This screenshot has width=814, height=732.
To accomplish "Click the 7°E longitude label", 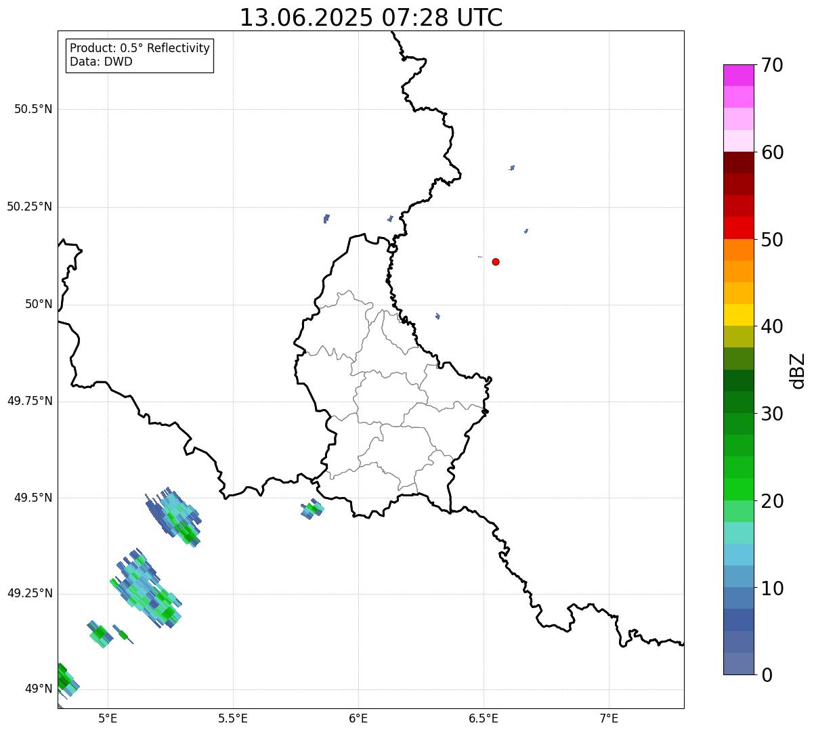I will [609, 718].
